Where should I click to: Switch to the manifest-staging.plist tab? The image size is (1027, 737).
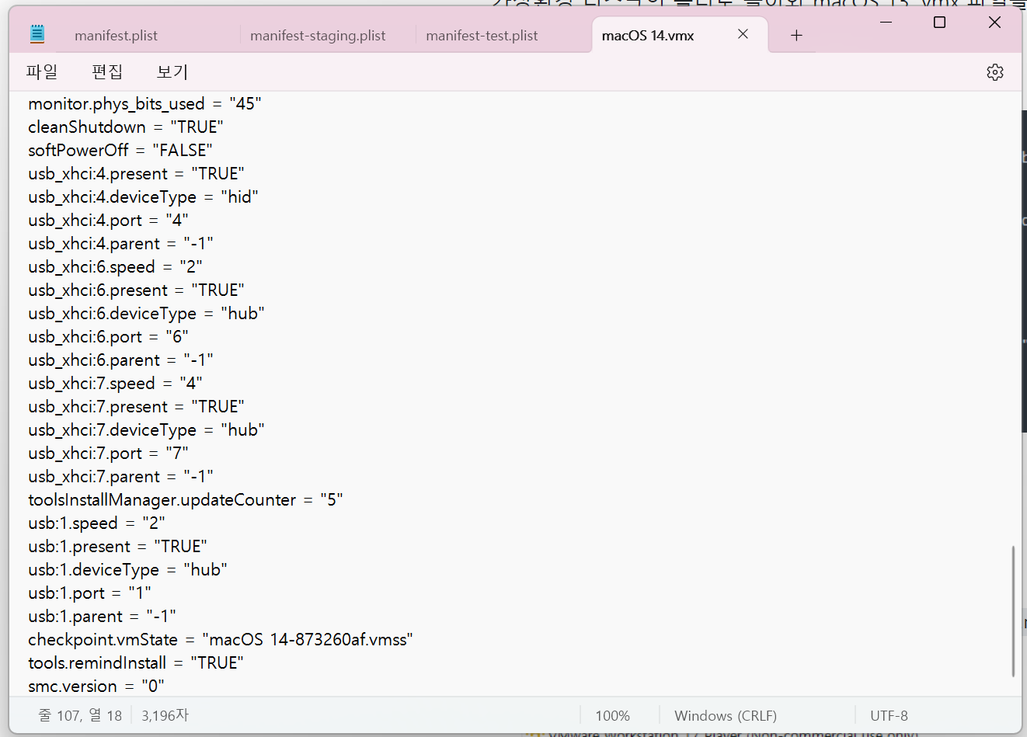tap(318, 36)
